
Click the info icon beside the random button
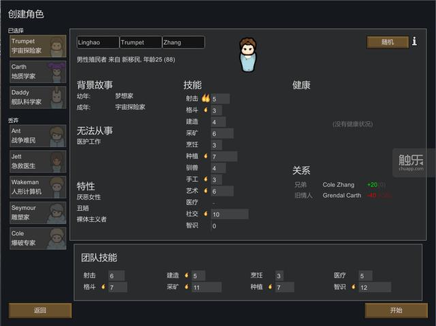(414, 41)
